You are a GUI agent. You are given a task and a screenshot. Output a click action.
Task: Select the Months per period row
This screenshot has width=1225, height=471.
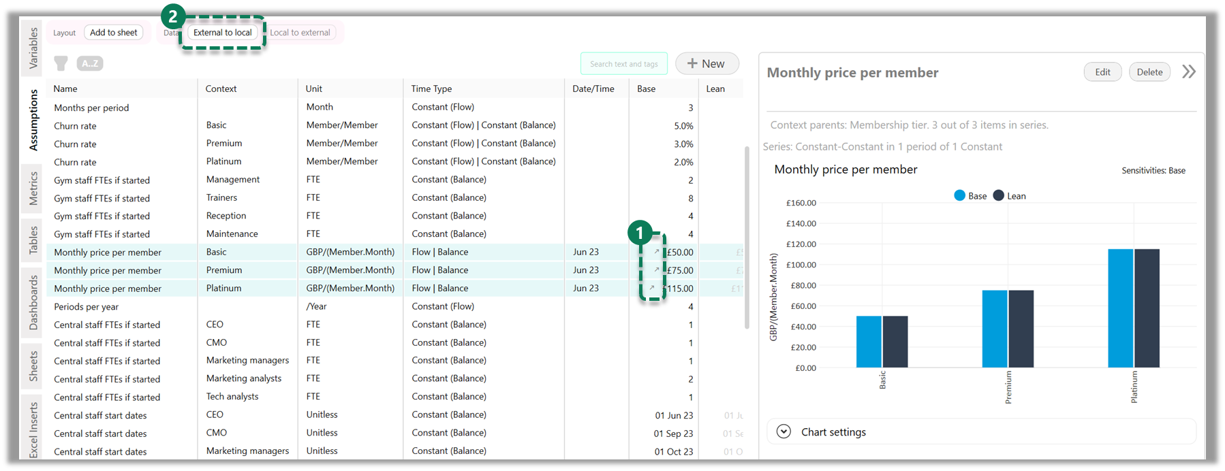pyautogui.click(x=394, y=108)
